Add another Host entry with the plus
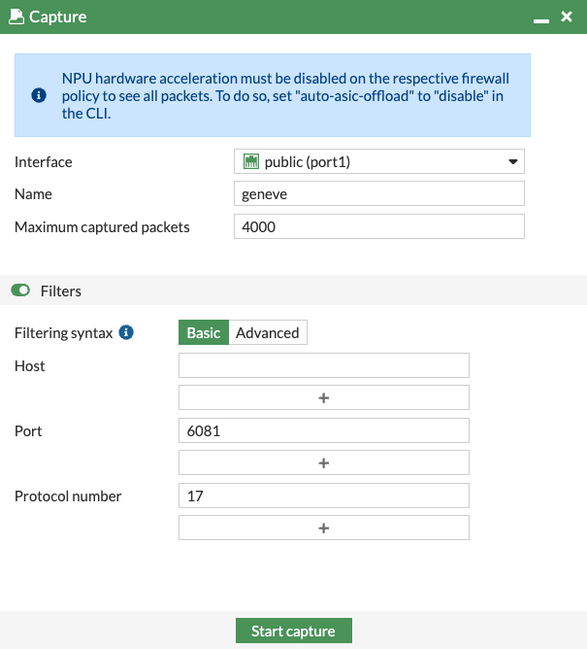 pyautogui.click(x=324, y=397)
